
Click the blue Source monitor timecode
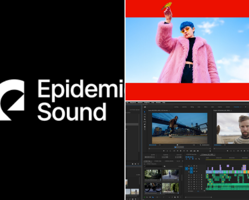[x=153, y=145]
